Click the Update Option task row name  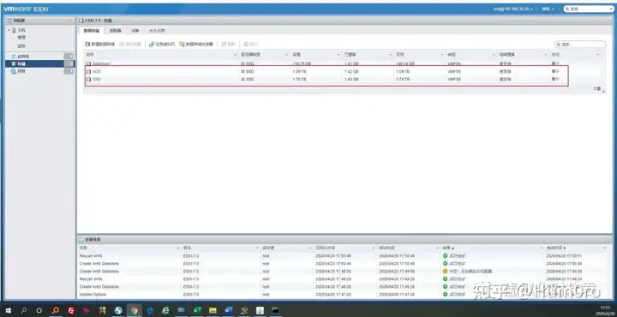93,295
